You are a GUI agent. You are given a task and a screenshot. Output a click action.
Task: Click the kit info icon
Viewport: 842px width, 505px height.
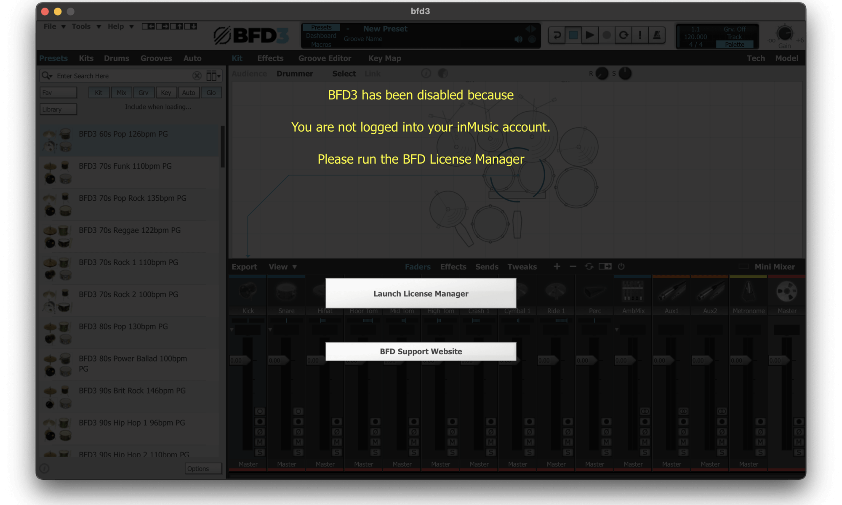coord(426,73)
